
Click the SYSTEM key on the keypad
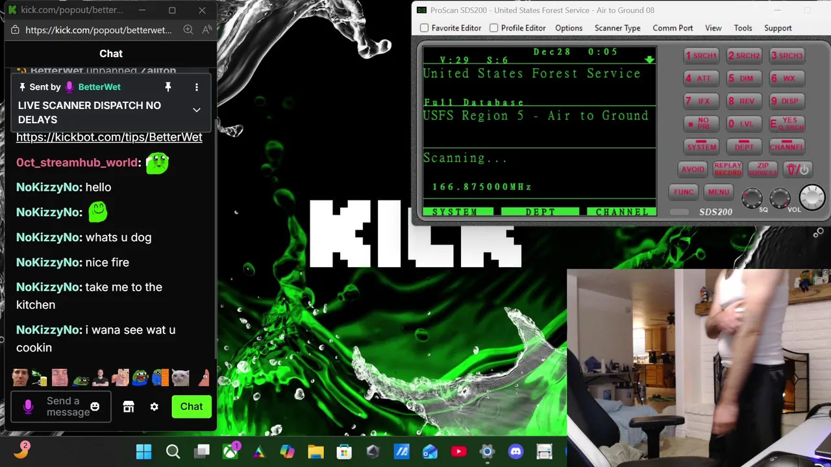click(701, 147)
